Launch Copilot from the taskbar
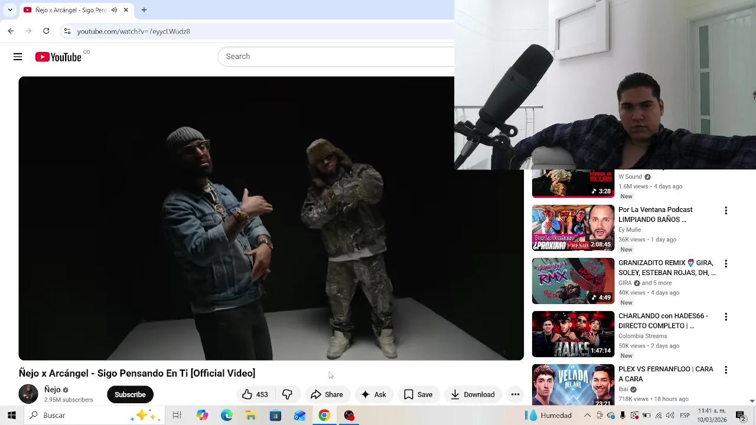Viewport: 756px width, 425px height. click(203, 416)
